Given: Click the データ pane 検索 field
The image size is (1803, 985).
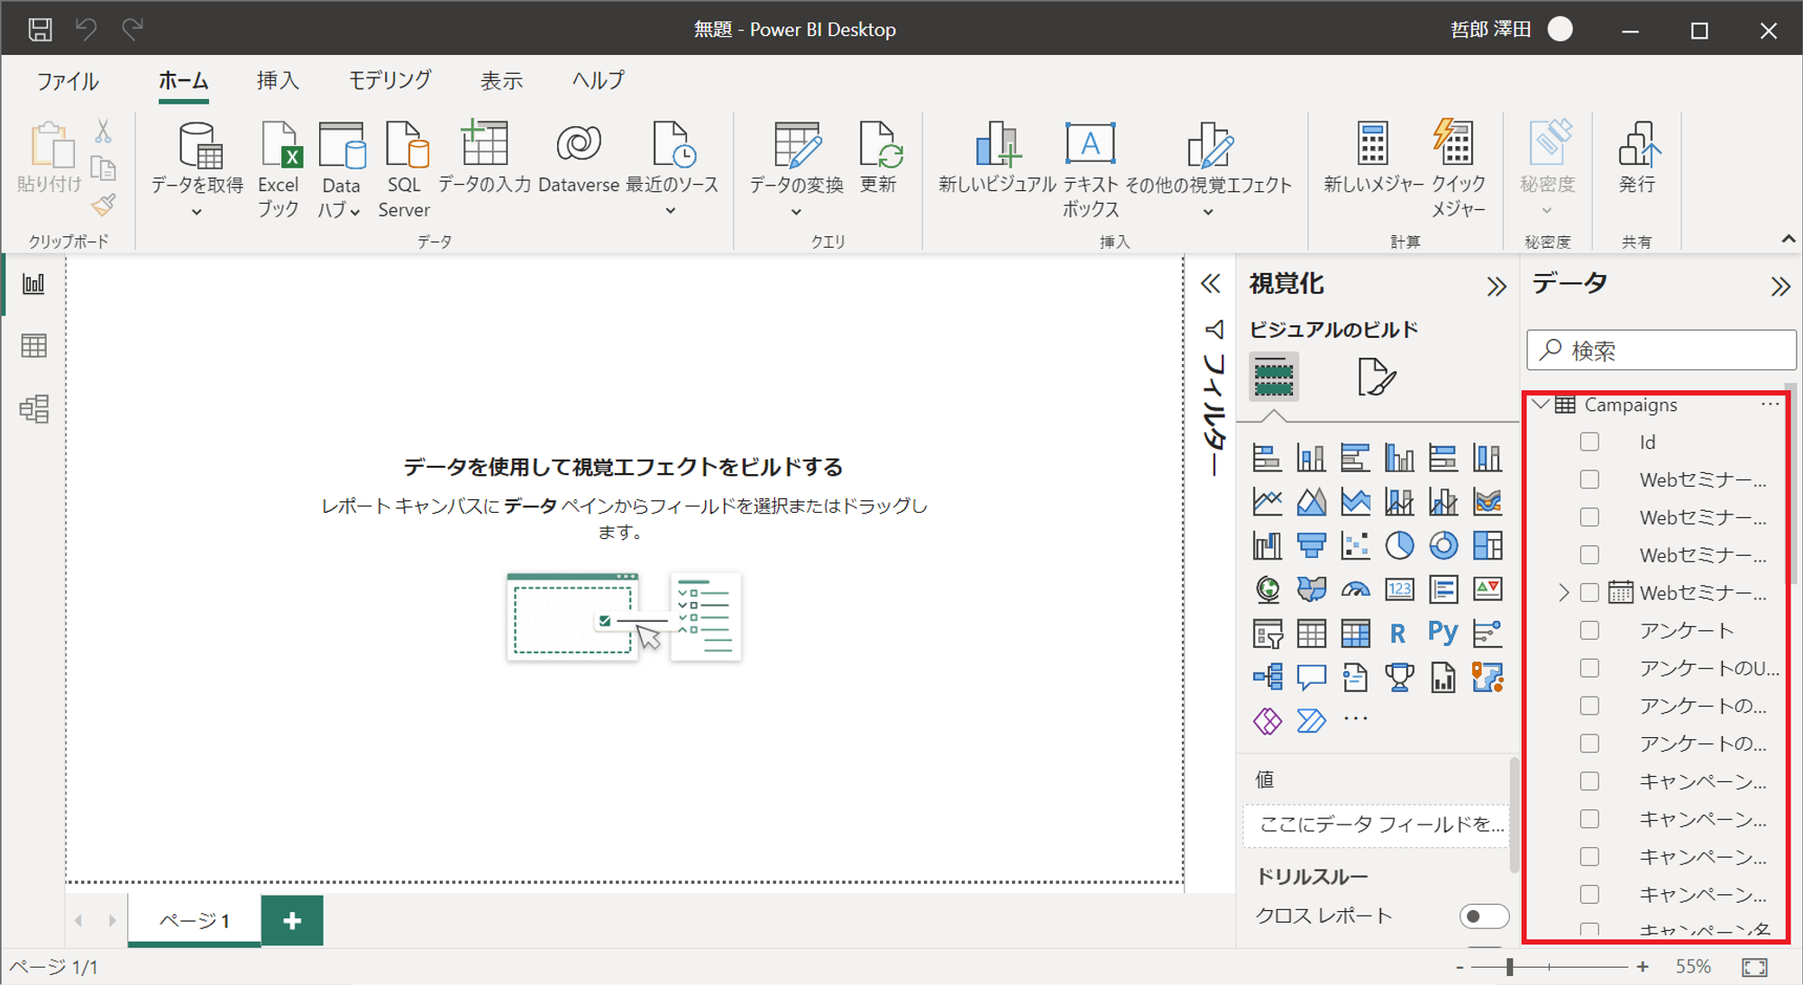Looking at the screenshot, I should click(x=1661, y=351).
